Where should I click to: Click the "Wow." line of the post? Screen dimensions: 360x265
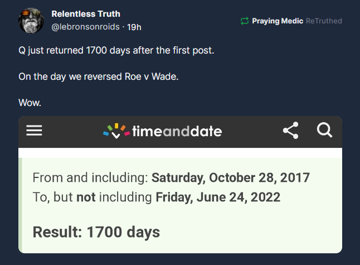(x=28, y=102)
